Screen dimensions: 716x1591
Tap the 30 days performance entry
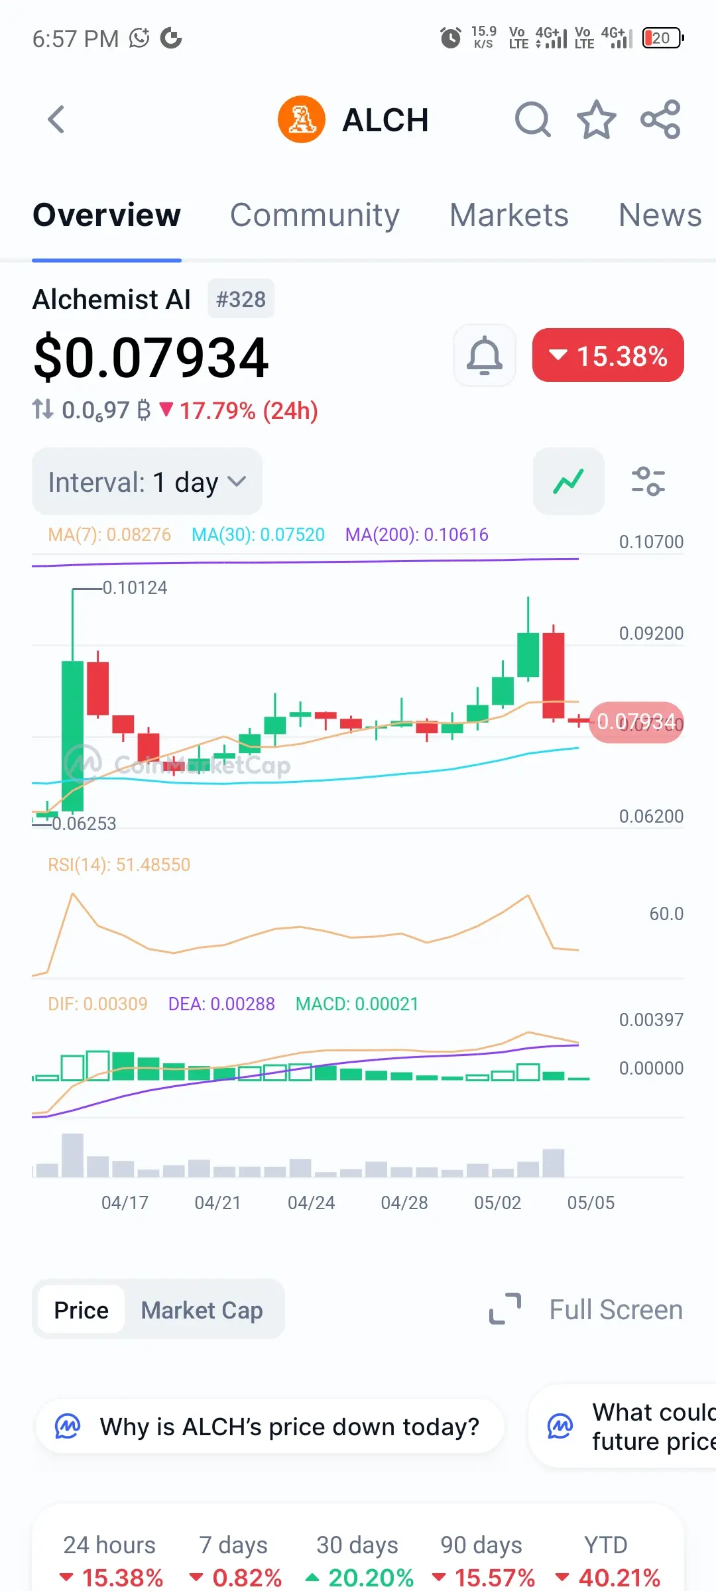(358, 1561)
